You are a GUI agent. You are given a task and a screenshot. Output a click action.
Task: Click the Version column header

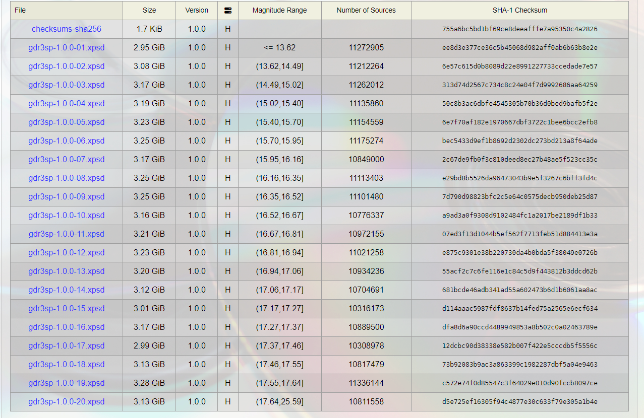(197, 10)
